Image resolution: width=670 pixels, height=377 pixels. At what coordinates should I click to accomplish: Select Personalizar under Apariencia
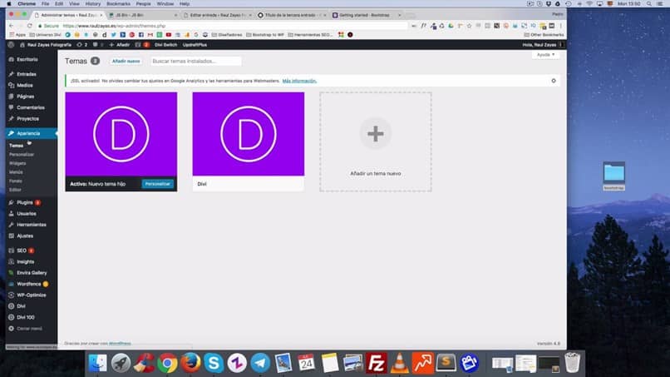[22, 155]
